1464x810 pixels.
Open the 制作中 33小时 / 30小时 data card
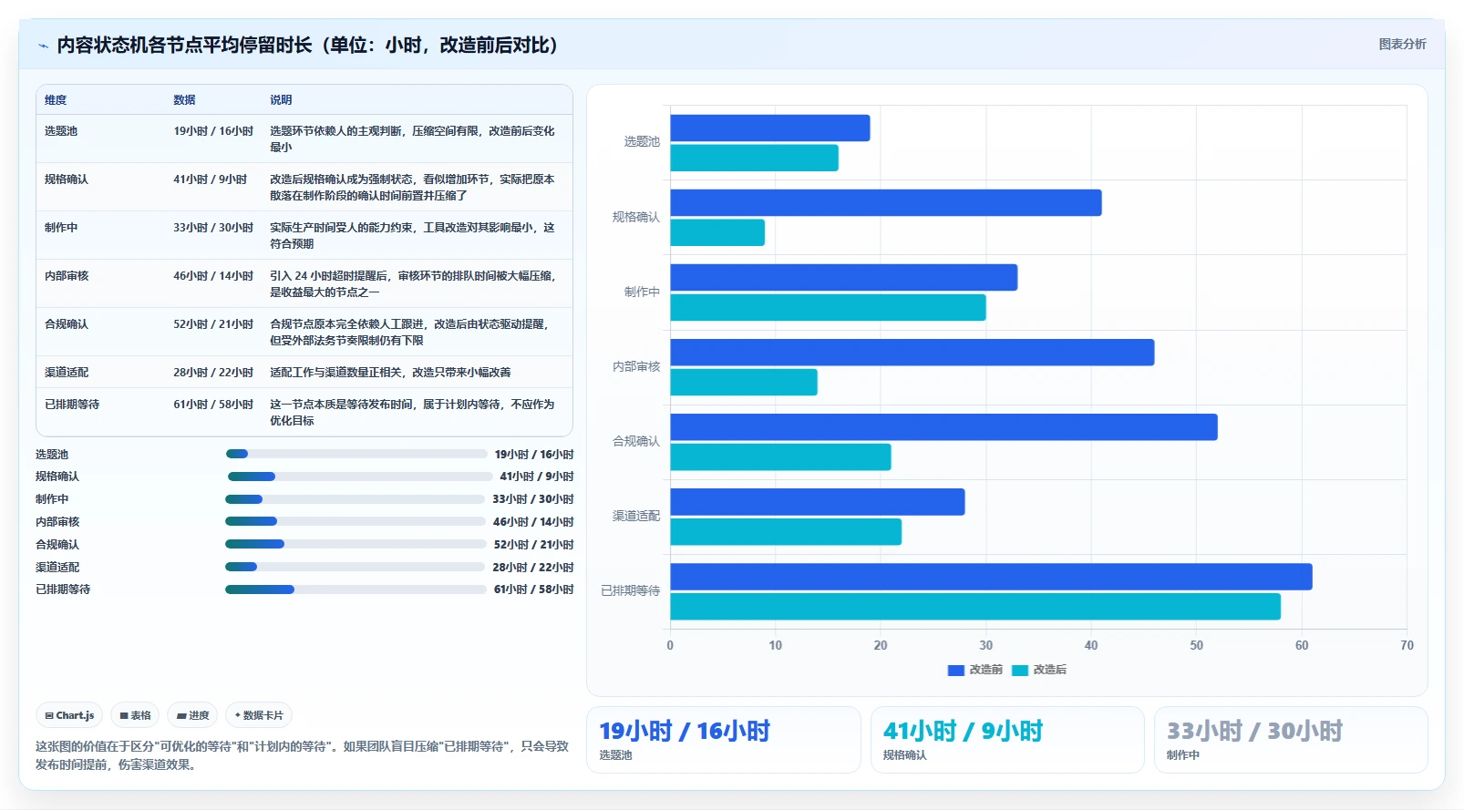pyautogui.click(x=1291, y=740)
